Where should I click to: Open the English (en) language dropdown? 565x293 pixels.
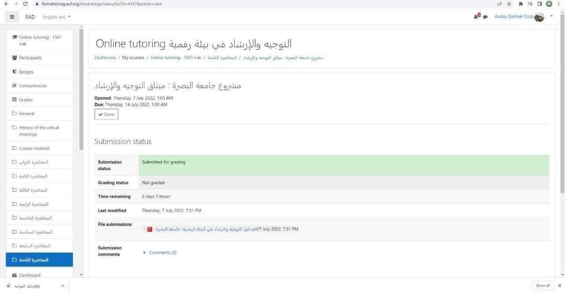[56, 17]
